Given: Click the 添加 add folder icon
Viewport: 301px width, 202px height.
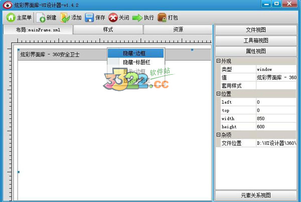Looking at the screenshot, I should coord(65,18).
